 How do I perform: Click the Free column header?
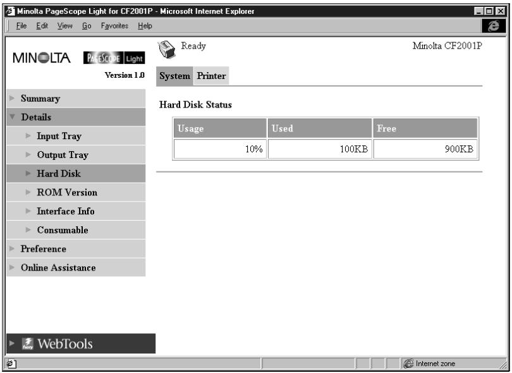(x=425, y=128)
